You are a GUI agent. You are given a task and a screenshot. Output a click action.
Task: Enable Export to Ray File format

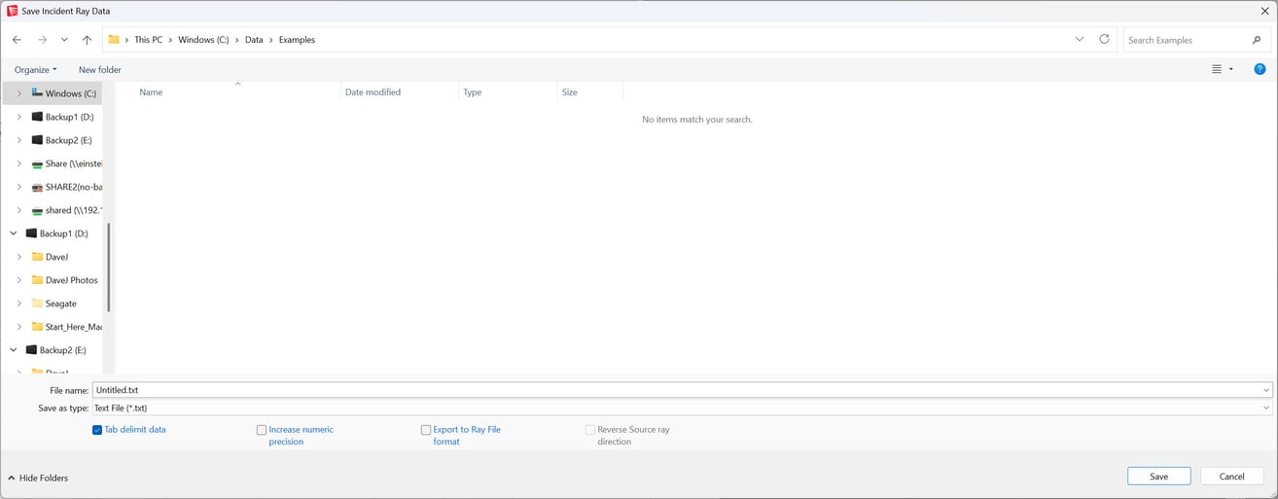(x=426, y=429)
